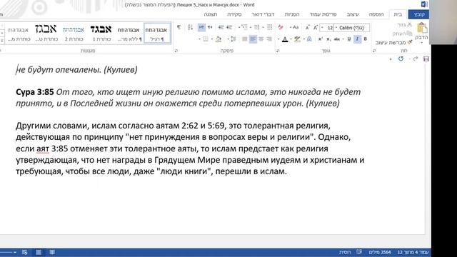Open the File (קובץ) tab
Screen dimensions: 457x257
pyautogui.click(x=419, y=14)
